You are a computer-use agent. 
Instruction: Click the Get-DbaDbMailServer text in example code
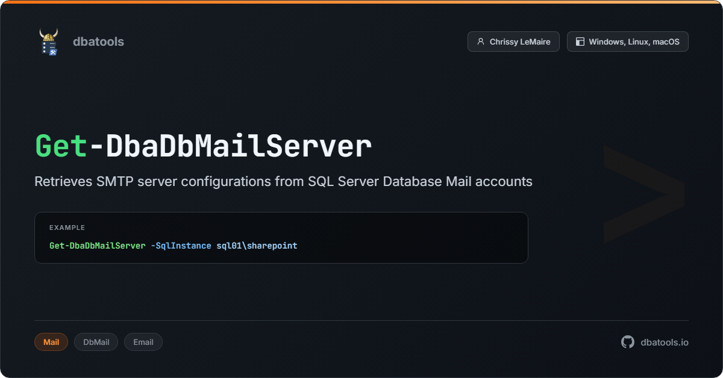point(98,246)
